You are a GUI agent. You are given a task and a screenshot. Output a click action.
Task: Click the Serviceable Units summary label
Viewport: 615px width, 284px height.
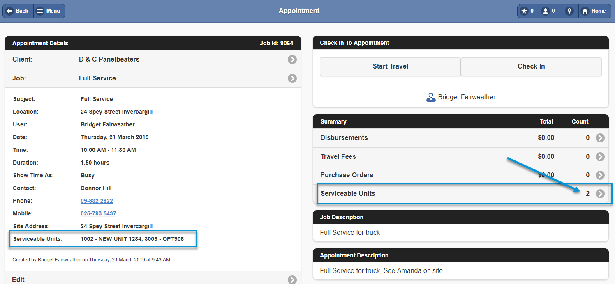348,193
